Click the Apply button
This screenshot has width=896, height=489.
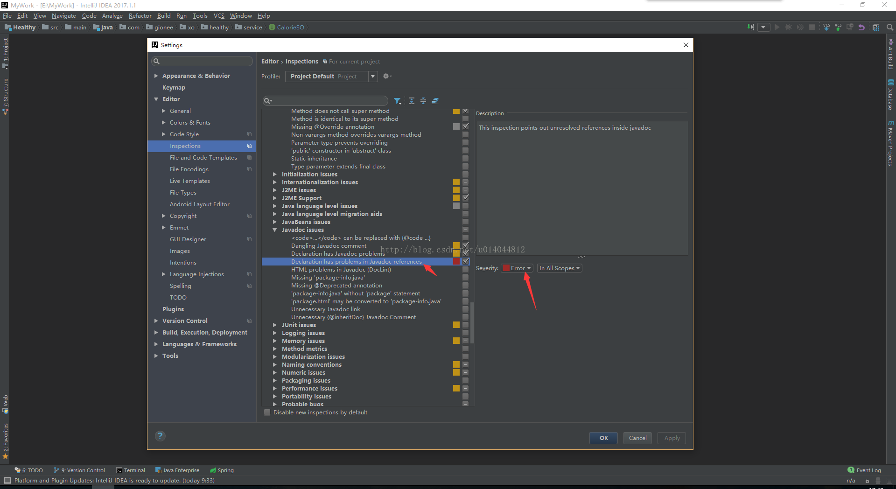pos(672,438)
